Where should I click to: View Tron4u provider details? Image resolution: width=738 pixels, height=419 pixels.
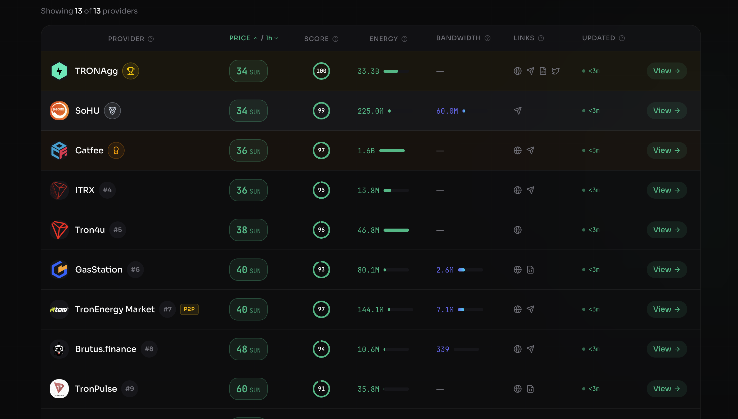tap(667, 230)
